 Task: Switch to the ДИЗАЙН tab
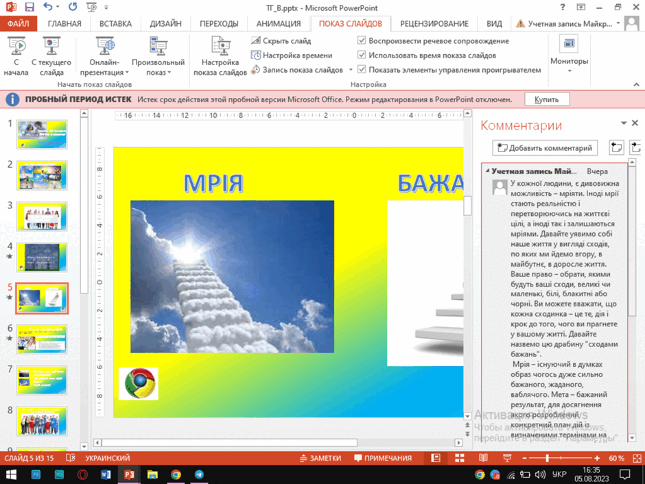[x=166, y=23]
